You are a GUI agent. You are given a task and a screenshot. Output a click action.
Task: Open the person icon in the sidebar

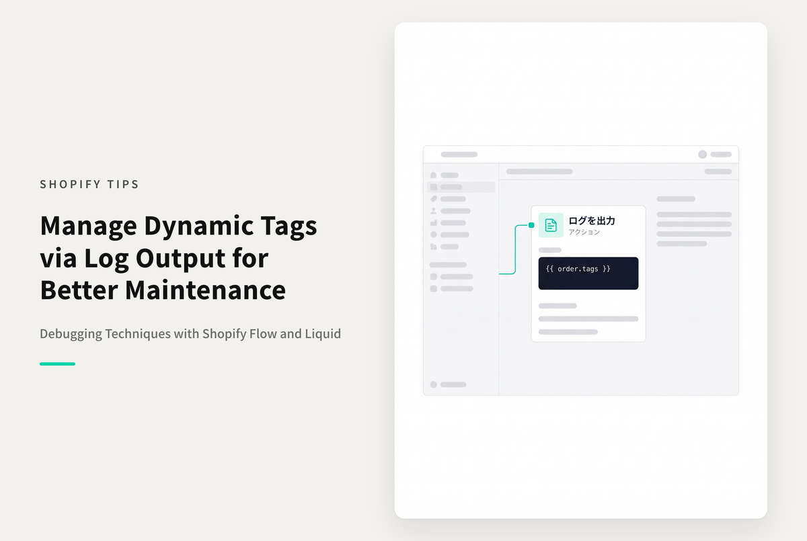(x=433, y=211)
